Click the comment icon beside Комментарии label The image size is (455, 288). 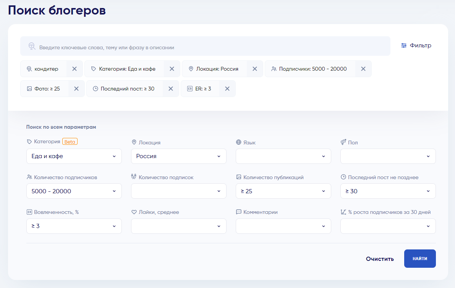[x=238, y=212]
